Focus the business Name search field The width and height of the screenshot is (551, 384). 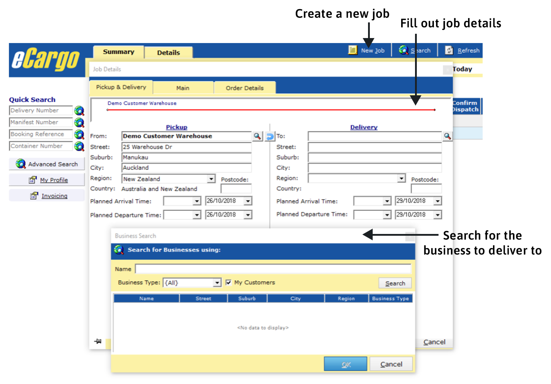pos(273,269)
